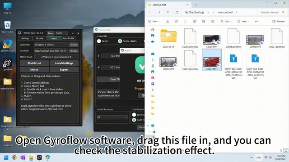Switch to Settings tab in NiYien Tool
Viewport: 289px width, 162px height.
pos(25,38)
